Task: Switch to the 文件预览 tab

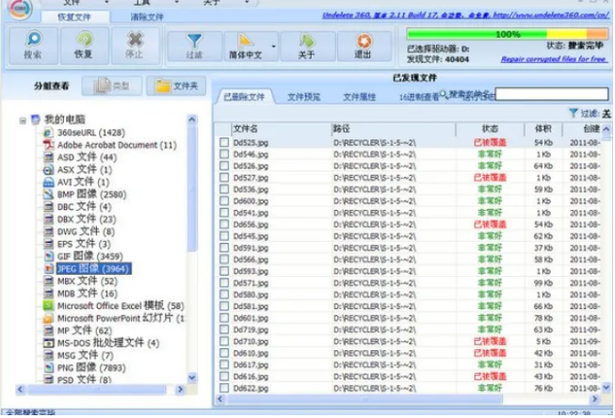Action: pyautogui.click(x=303, y=96)
